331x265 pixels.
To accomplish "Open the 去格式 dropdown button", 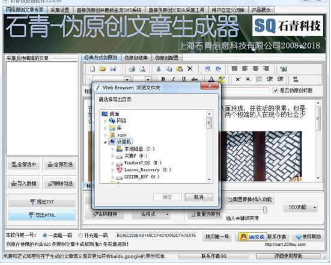I will [x=151, y=215].
